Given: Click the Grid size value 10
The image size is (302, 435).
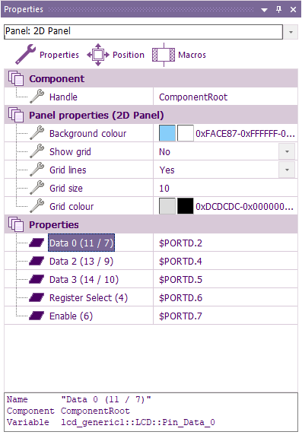Looking at the screenshot, I should pyautogui.click(x=164, y=189).
